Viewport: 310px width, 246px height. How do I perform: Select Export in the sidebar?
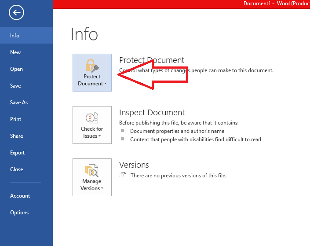pyautogui.click(x=26, y=153)
